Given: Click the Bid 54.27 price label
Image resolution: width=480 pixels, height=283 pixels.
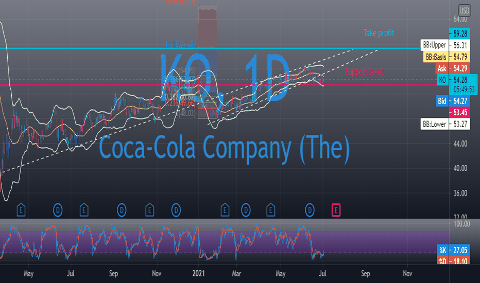Looking at the screenshot, I should pos(453,101).
